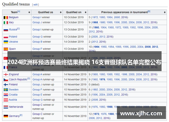Click the Germany flag icon
The height and width of the screenshot is (122, 169).
coord(6,116)
